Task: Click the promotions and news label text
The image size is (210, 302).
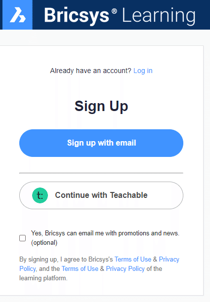Action: click(105, 233)
